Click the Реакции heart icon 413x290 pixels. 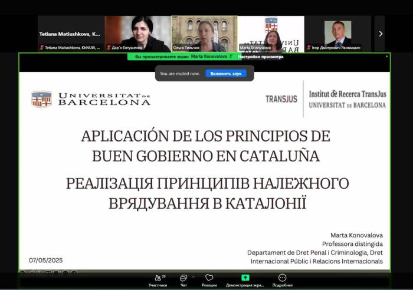(x=209, y=279)
